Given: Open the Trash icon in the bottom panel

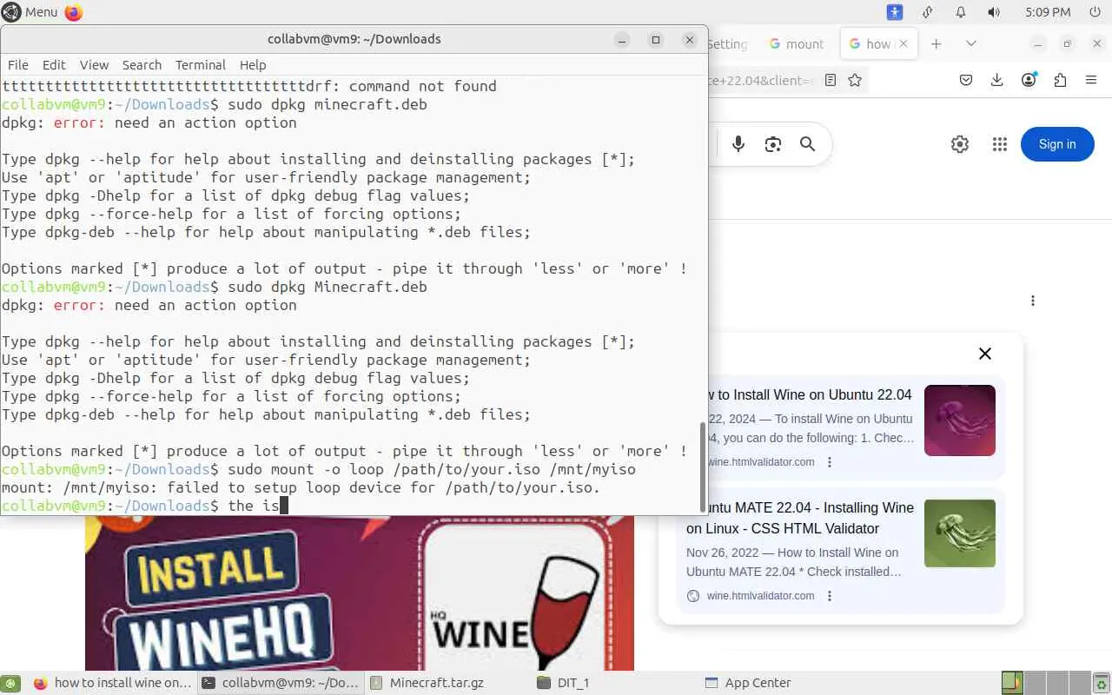Looking at the screenshot, I should point(1101,683).
